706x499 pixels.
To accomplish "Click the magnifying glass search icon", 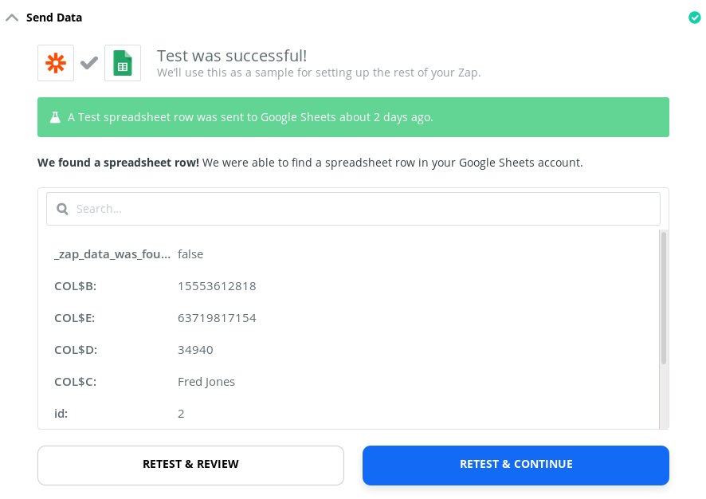I will (x=62, y=208).
